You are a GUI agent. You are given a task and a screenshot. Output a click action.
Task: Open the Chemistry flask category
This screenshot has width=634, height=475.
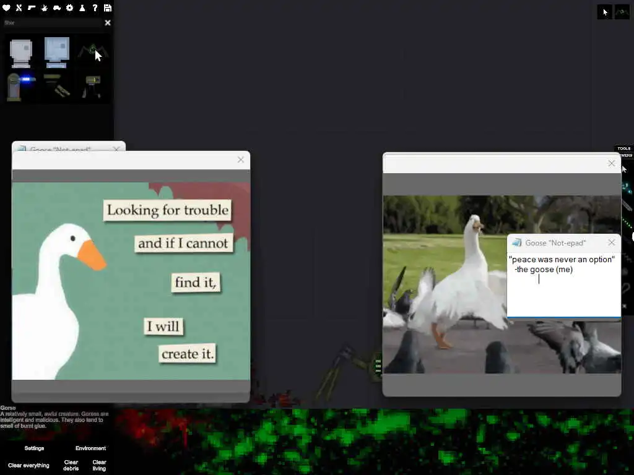click(82, 7)
